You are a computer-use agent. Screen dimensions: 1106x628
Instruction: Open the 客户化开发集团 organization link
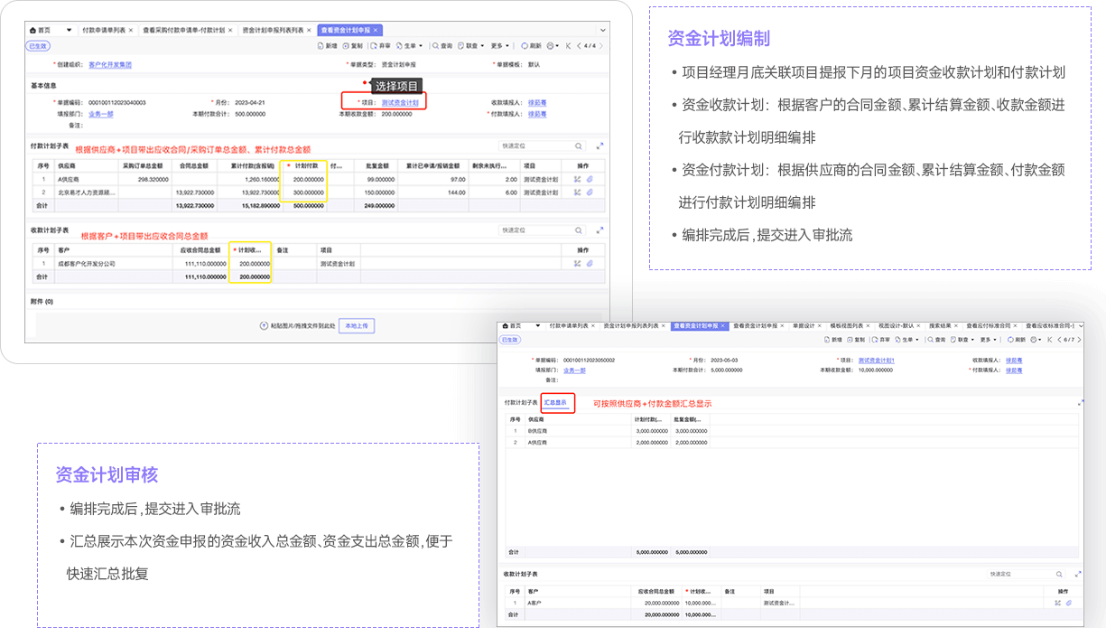pyautogui.click(x=109, y=65)
